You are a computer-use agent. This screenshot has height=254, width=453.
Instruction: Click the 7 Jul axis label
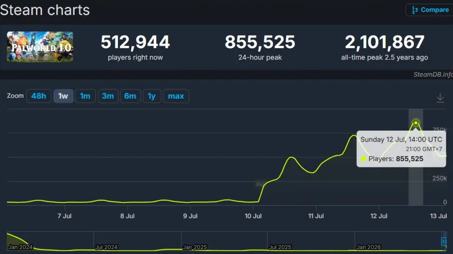[x=65, y=216]
